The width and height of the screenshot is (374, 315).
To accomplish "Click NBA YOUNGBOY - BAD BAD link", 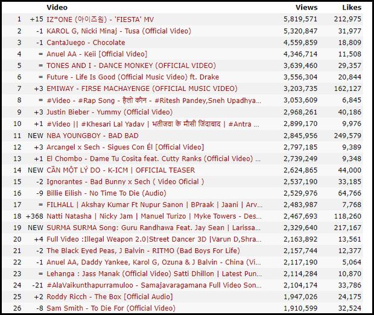I will (92, 135).
